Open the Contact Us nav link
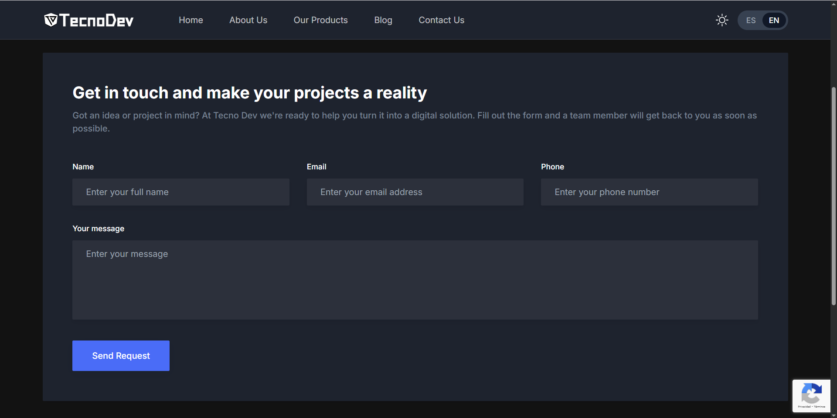Viewport: 837px width, 418px height. tap(441, 20)
